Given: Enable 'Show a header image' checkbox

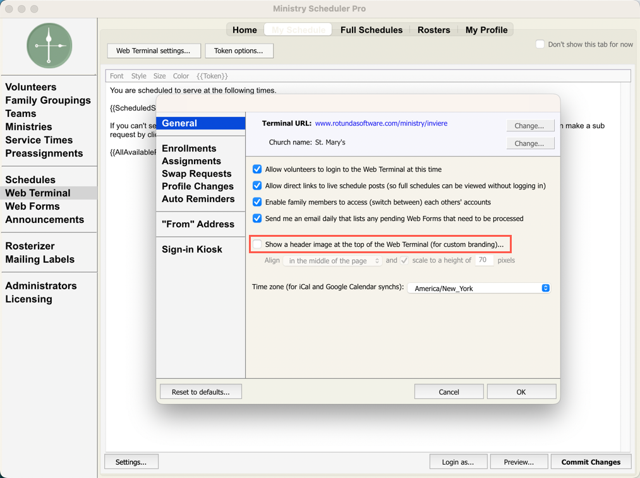Looking at the screenshot, I should pyautogui.click(x=257, y=244).
